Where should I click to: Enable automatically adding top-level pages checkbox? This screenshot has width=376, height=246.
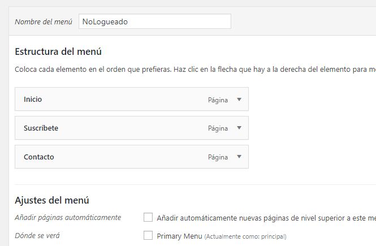[148, 217]
